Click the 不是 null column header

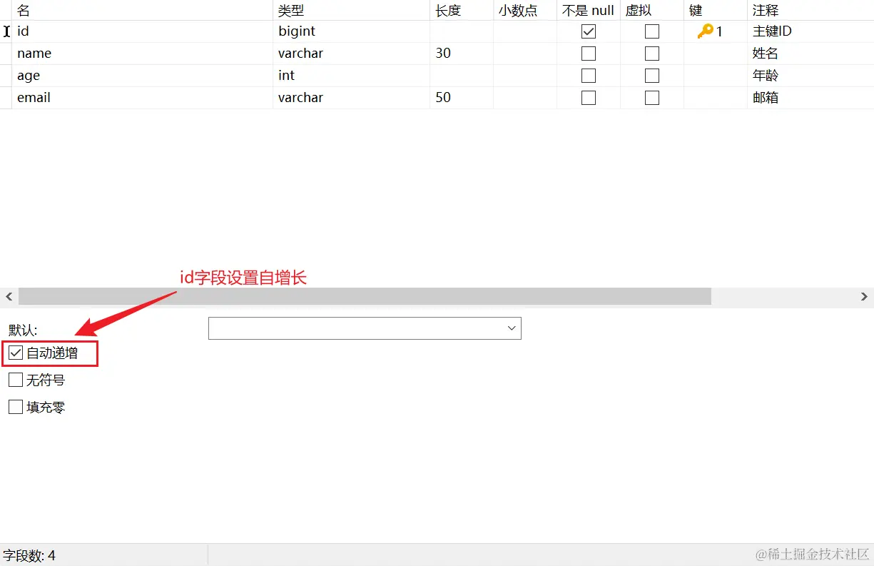coord(589,10)
